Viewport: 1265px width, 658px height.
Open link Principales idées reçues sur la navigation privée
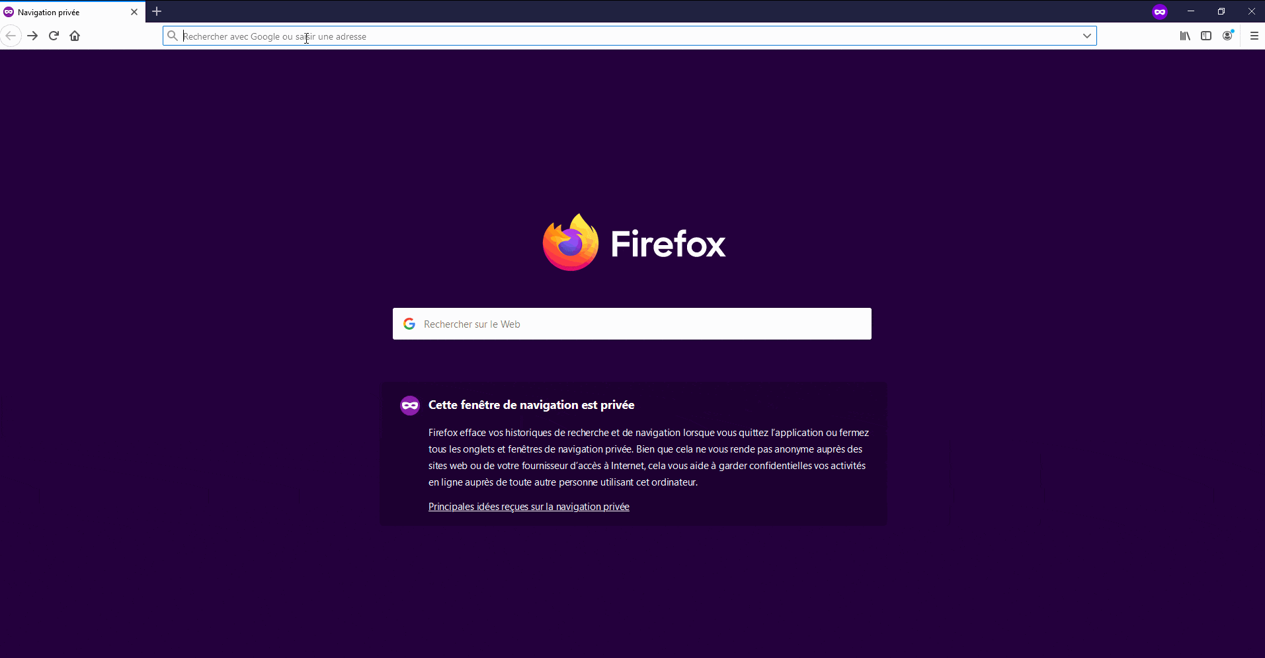(x=529, y=507)
